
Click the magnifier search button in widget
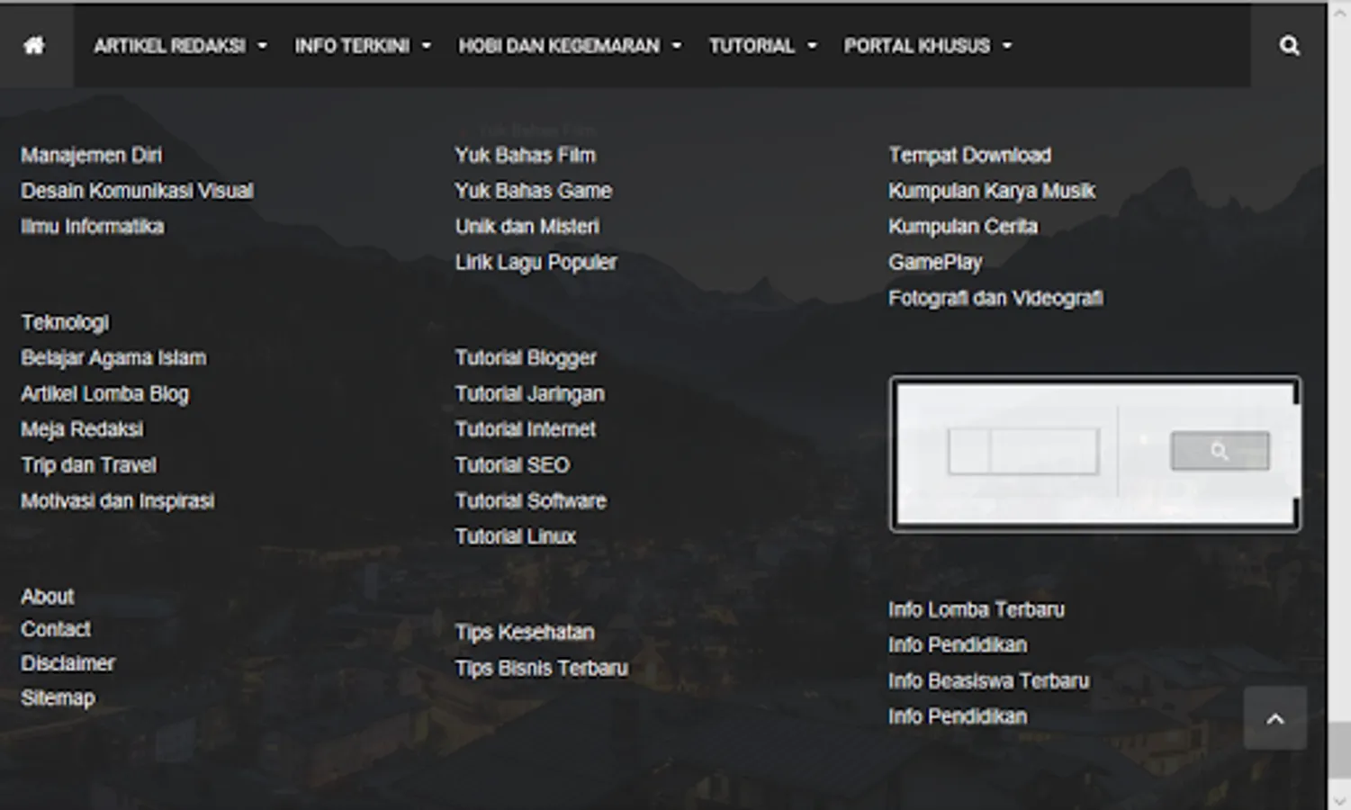1220,451
